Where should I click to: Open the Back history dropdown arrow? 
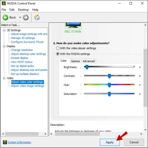pos(20,17)
